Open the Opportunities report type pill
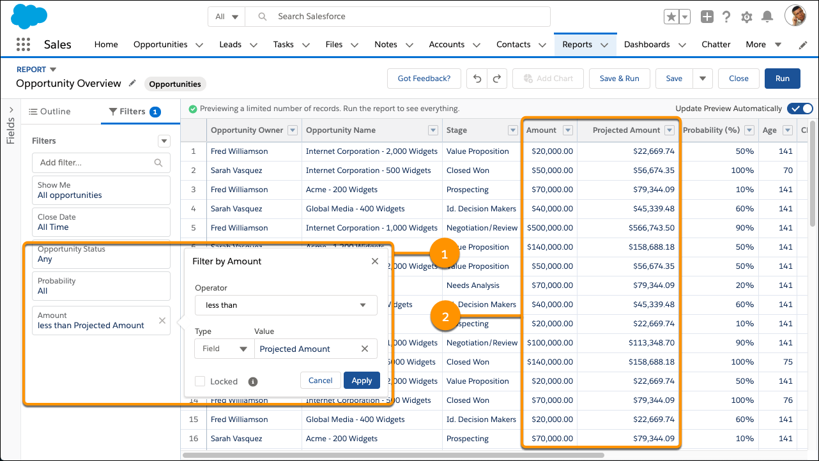Screen dimensions: 819x461 point(175,84)
